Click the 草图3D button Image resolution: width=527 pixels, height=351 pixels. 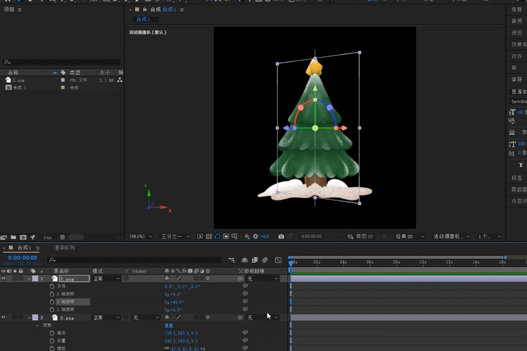[x=361, y=236]
